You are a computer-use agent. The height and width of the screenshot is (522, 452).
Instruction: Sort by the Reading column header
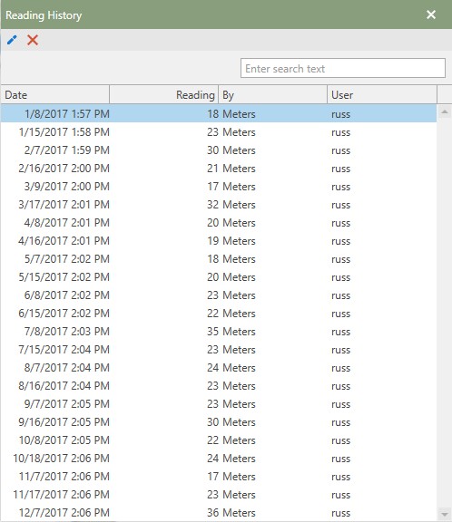point(163,95)
